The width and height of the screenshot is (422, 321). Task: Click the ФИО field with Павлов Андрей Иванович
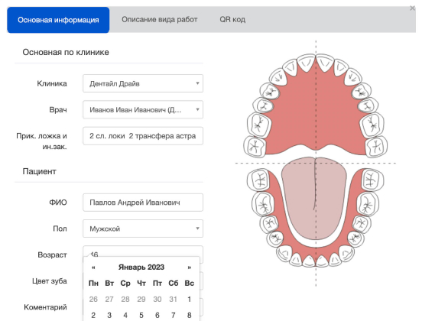coord(143,203)
